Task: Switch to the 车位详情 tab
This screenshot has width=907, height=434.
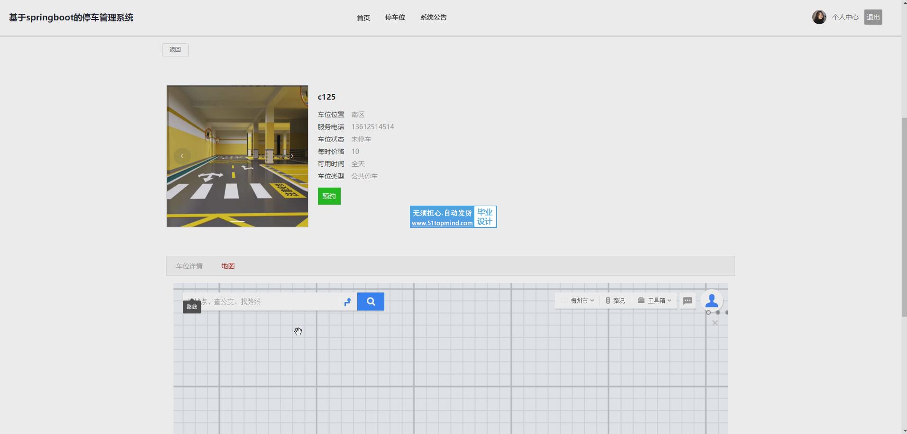Action: coord(190,266)
